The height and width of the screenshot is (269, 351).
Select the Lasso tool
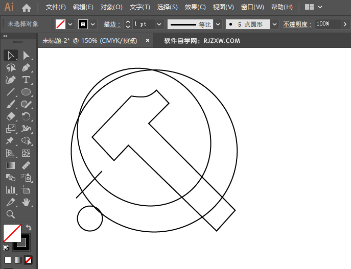click(x=11, y=67)
